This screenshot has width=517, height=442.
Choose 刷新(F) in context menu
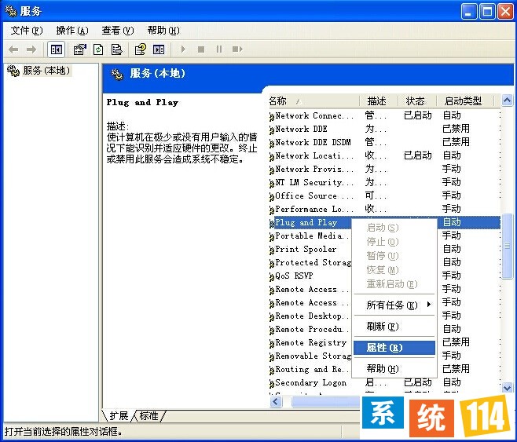(x=394, y=327)
